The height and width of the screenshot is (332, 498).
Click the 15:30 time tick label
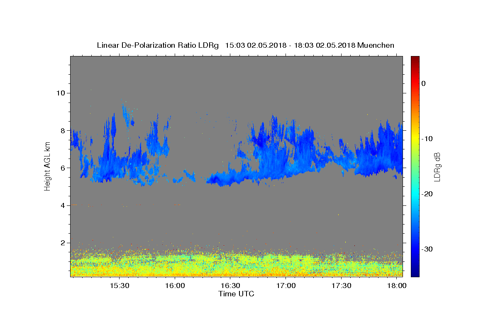(x=120, y=286)
